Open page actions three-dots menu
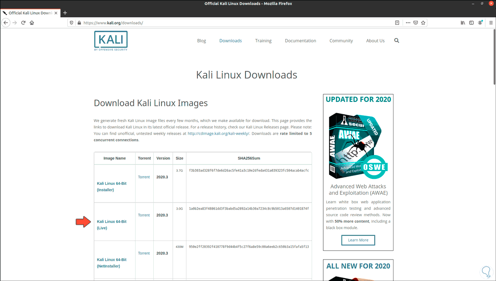Screen dimensions: 496x281 pos(408,23)
